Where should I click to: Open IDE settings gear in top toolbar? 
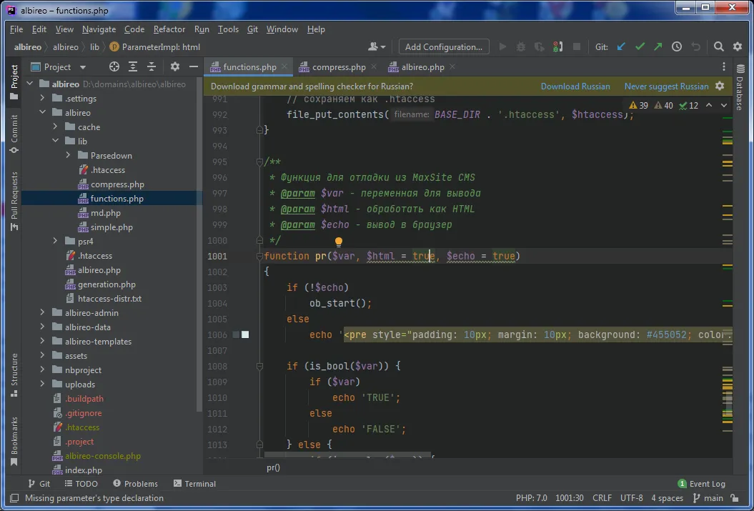click(x=738, y=47)
